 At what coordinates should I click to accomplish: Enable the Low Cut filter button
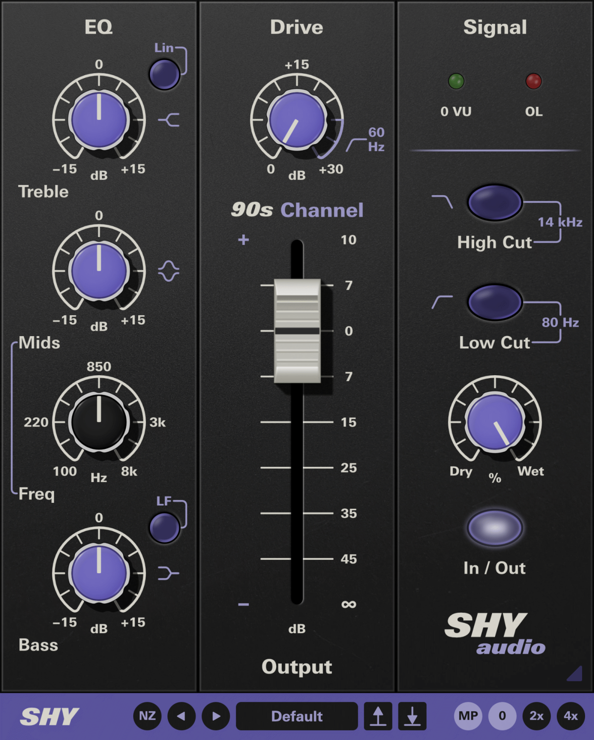click(495, 302)
